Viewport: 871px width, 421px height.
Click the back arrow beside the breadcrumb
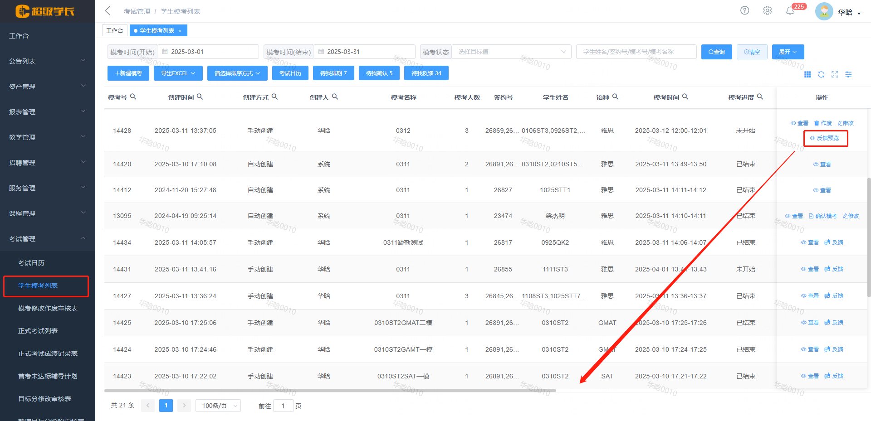(x=108, y=11)
